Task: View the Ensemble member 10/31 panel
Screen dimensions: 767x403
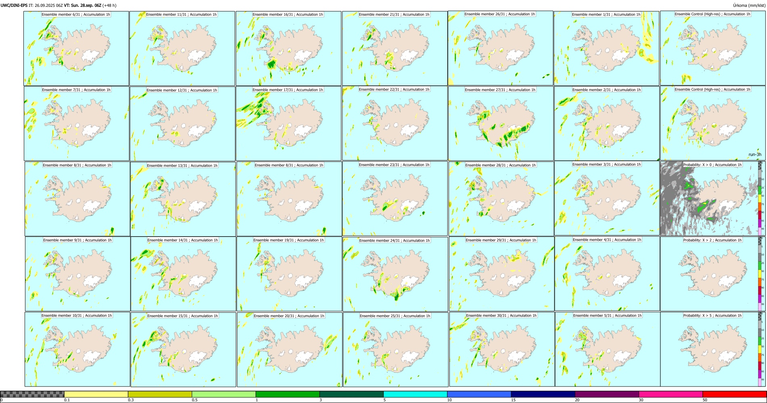Action: click(x=77, y=349)
